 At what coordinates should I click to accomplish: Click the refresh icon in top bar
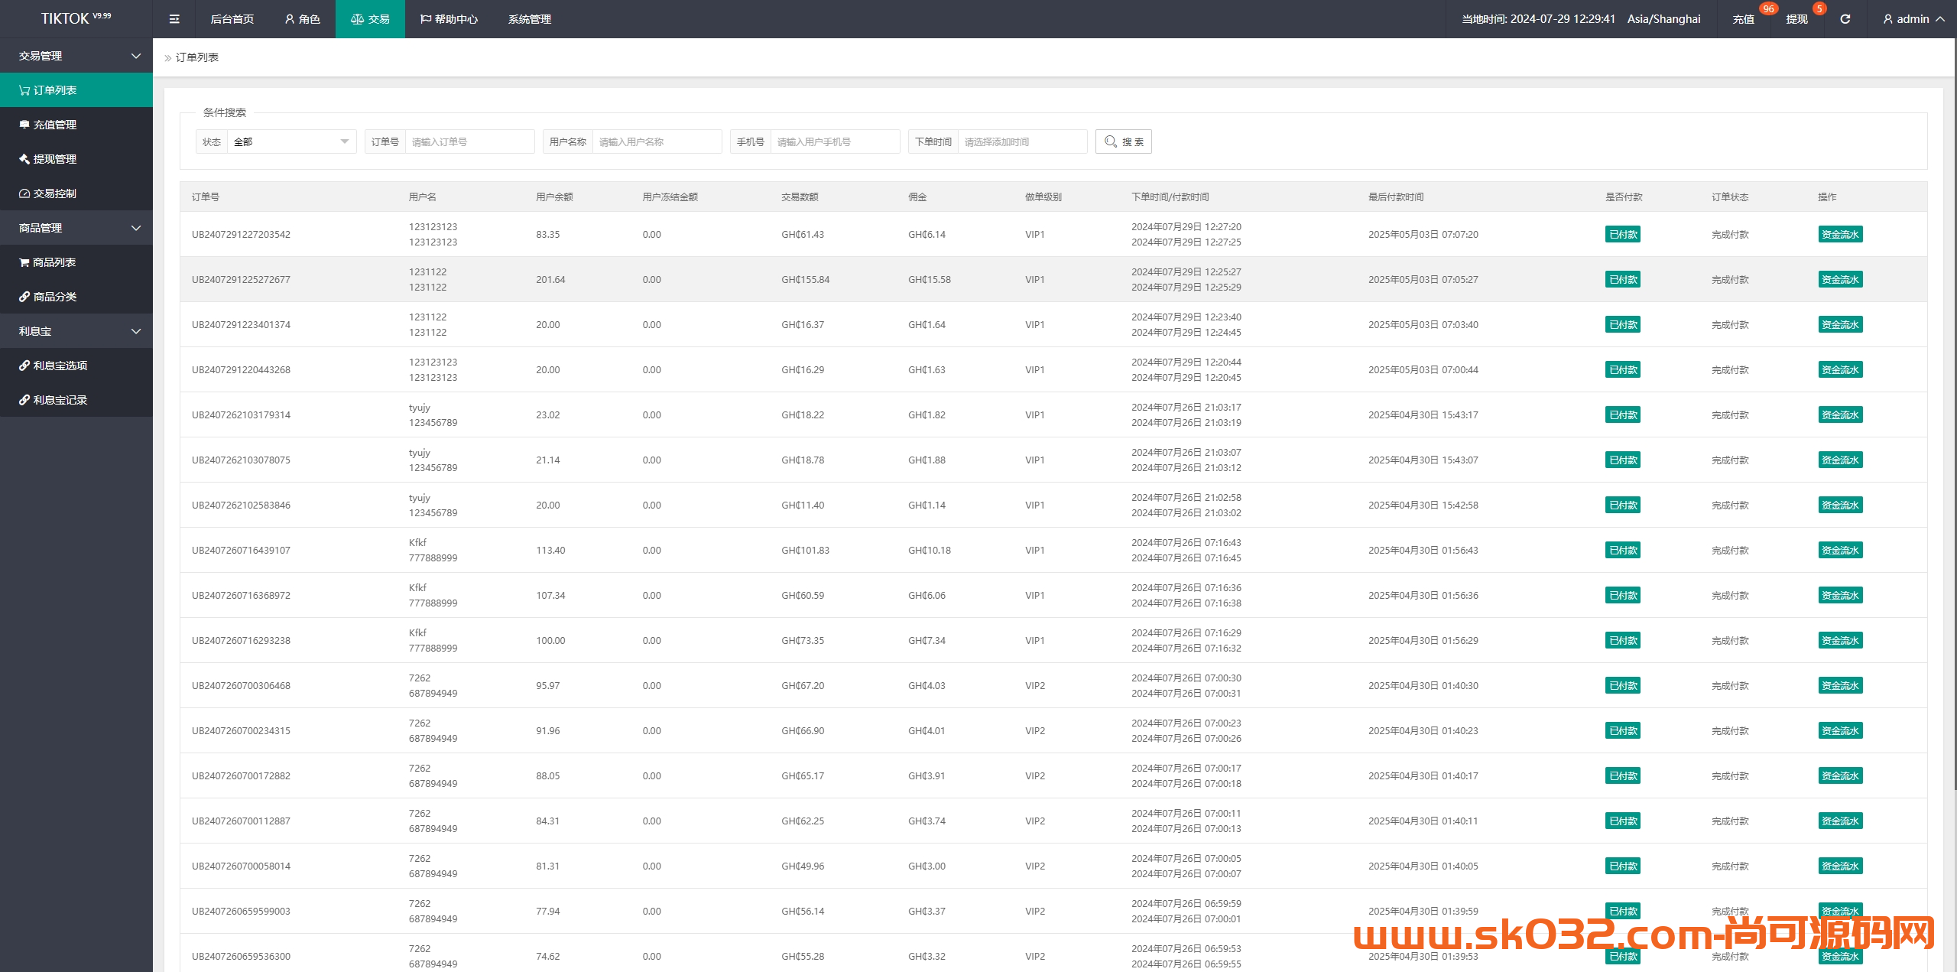[1845, 19]
